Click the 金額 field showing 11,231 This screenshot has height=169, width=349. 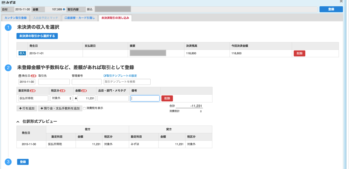[86, 98]
